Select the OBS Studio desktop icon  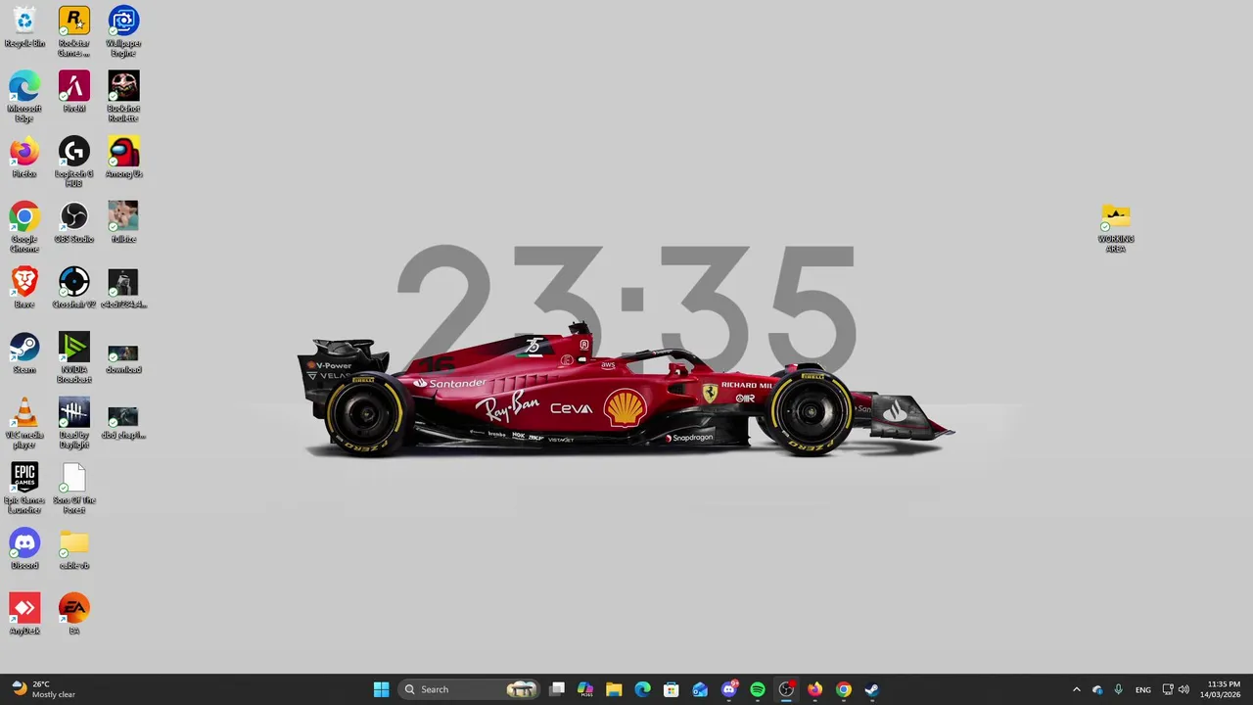73,222
